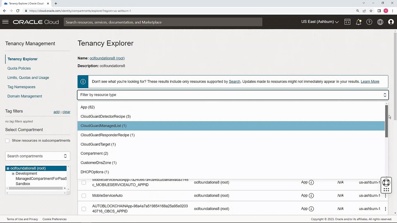Open Tag Namespaces
Viewport: 397px width, 223px height.
21,87
